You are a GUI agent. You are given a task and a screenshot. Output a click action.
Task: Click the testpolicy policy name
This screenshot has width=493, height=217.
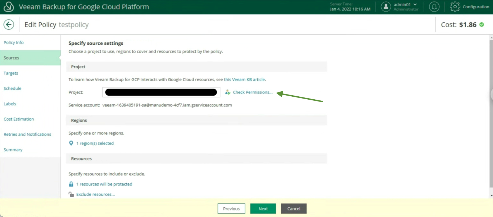click(x=74, y=25)
